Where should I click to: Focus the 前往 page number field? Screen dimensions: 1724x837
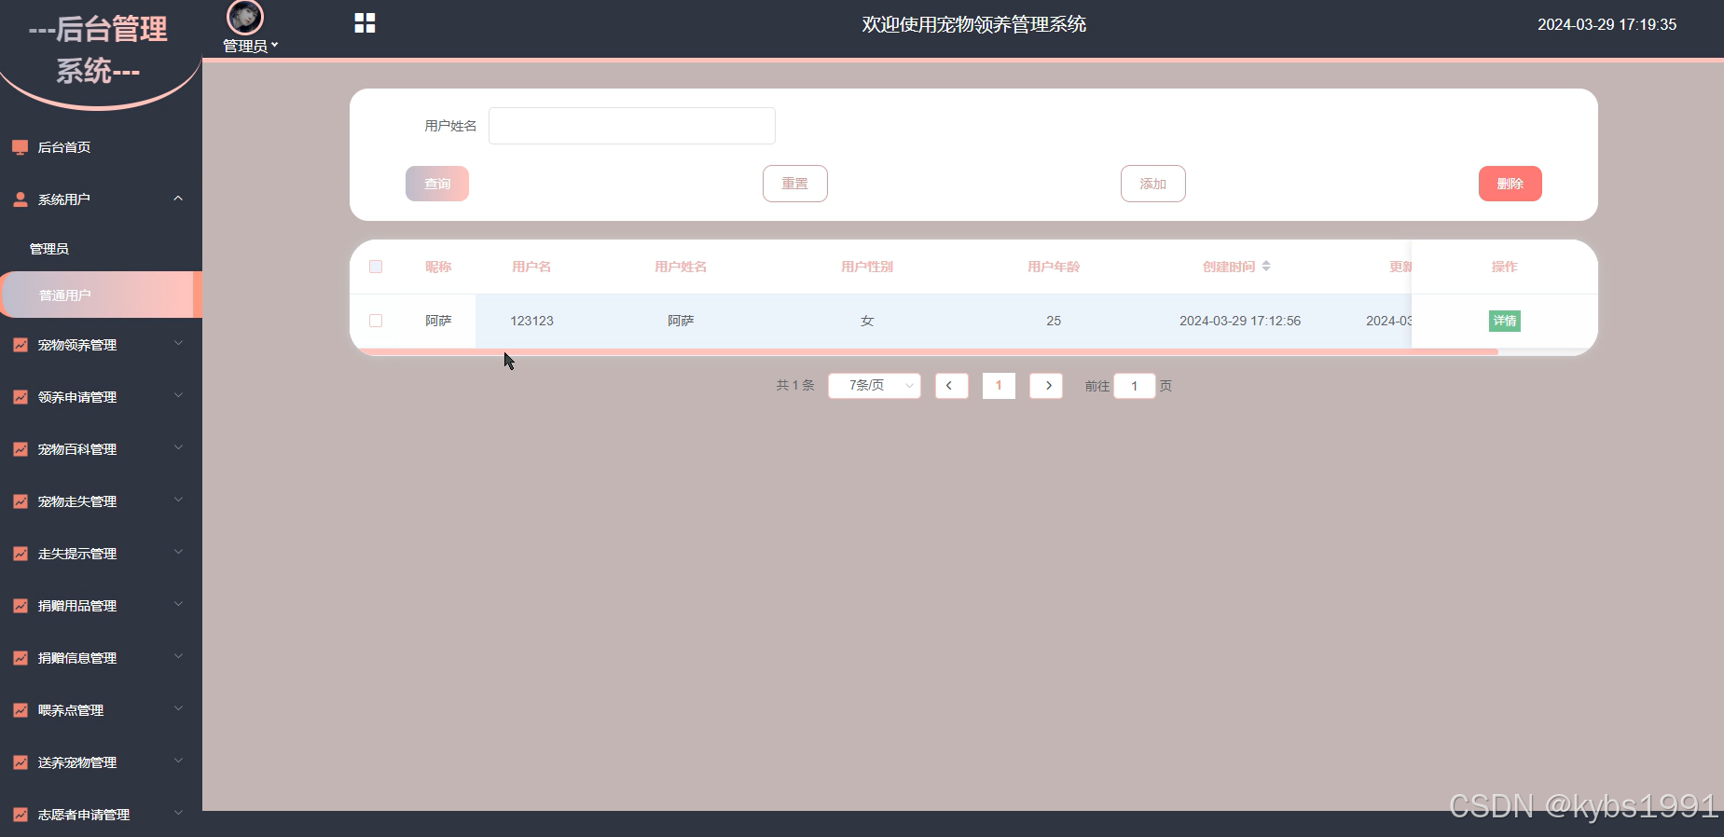coord(1135,386)
